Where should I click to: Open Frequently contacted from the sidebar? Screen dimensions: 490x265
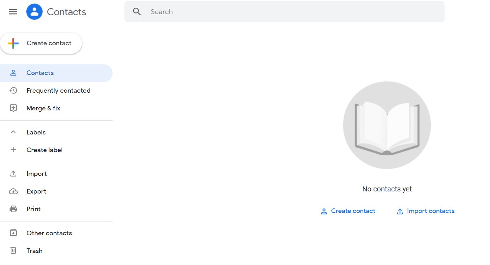(x=58, y=90)
